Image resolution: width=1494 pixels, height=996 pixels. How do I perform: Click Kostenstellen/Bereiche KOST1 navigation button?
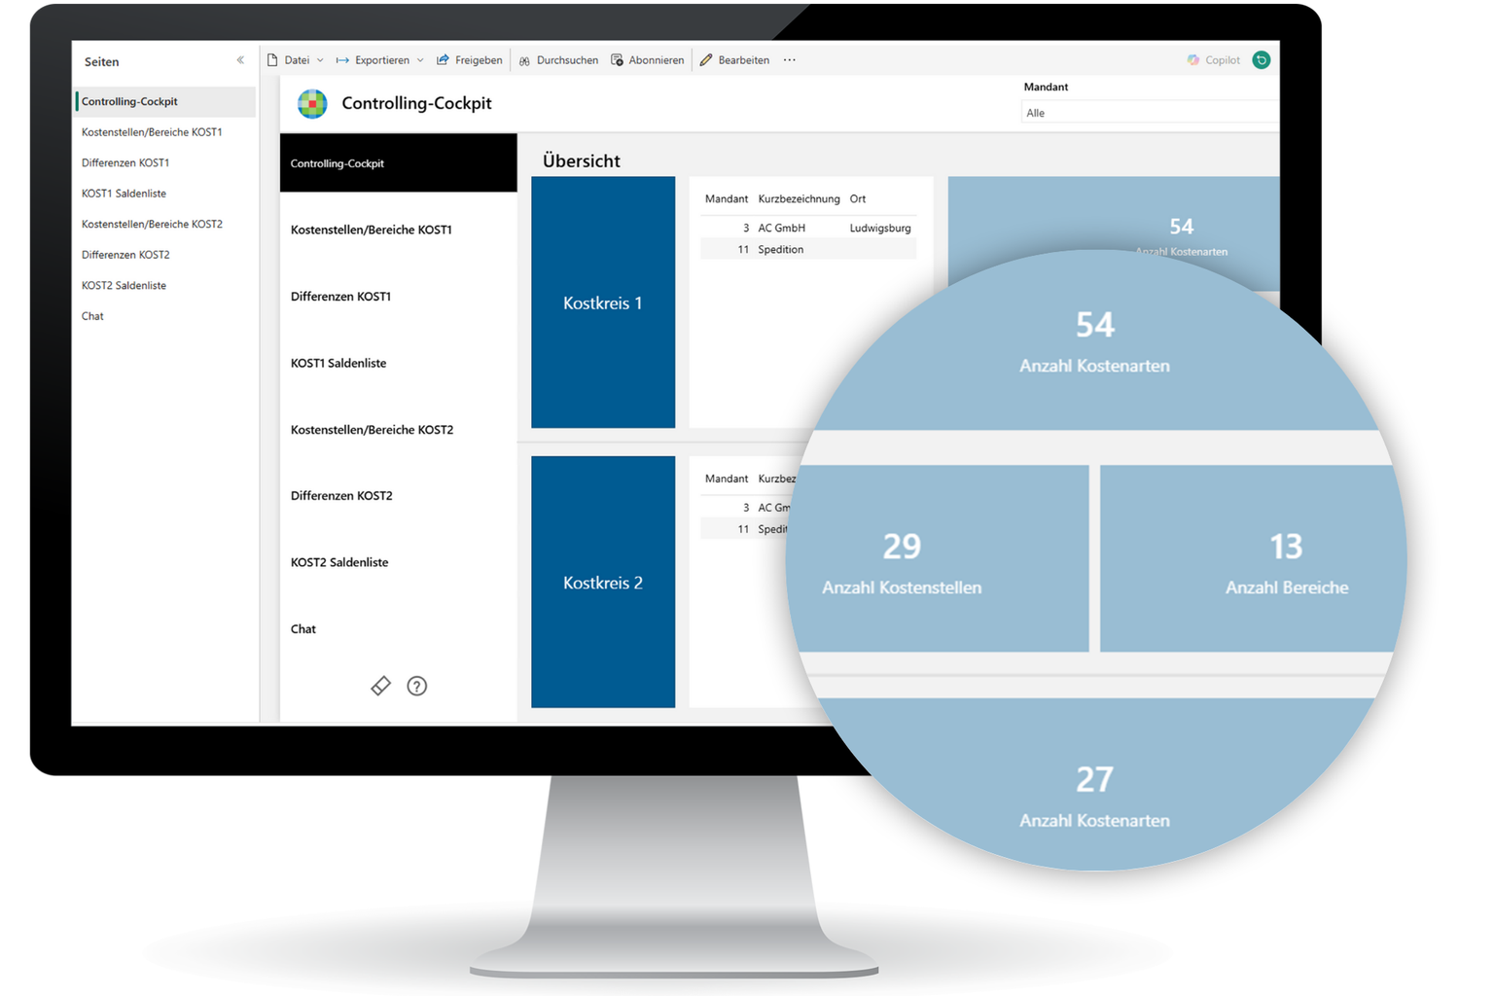coord(372,230)
